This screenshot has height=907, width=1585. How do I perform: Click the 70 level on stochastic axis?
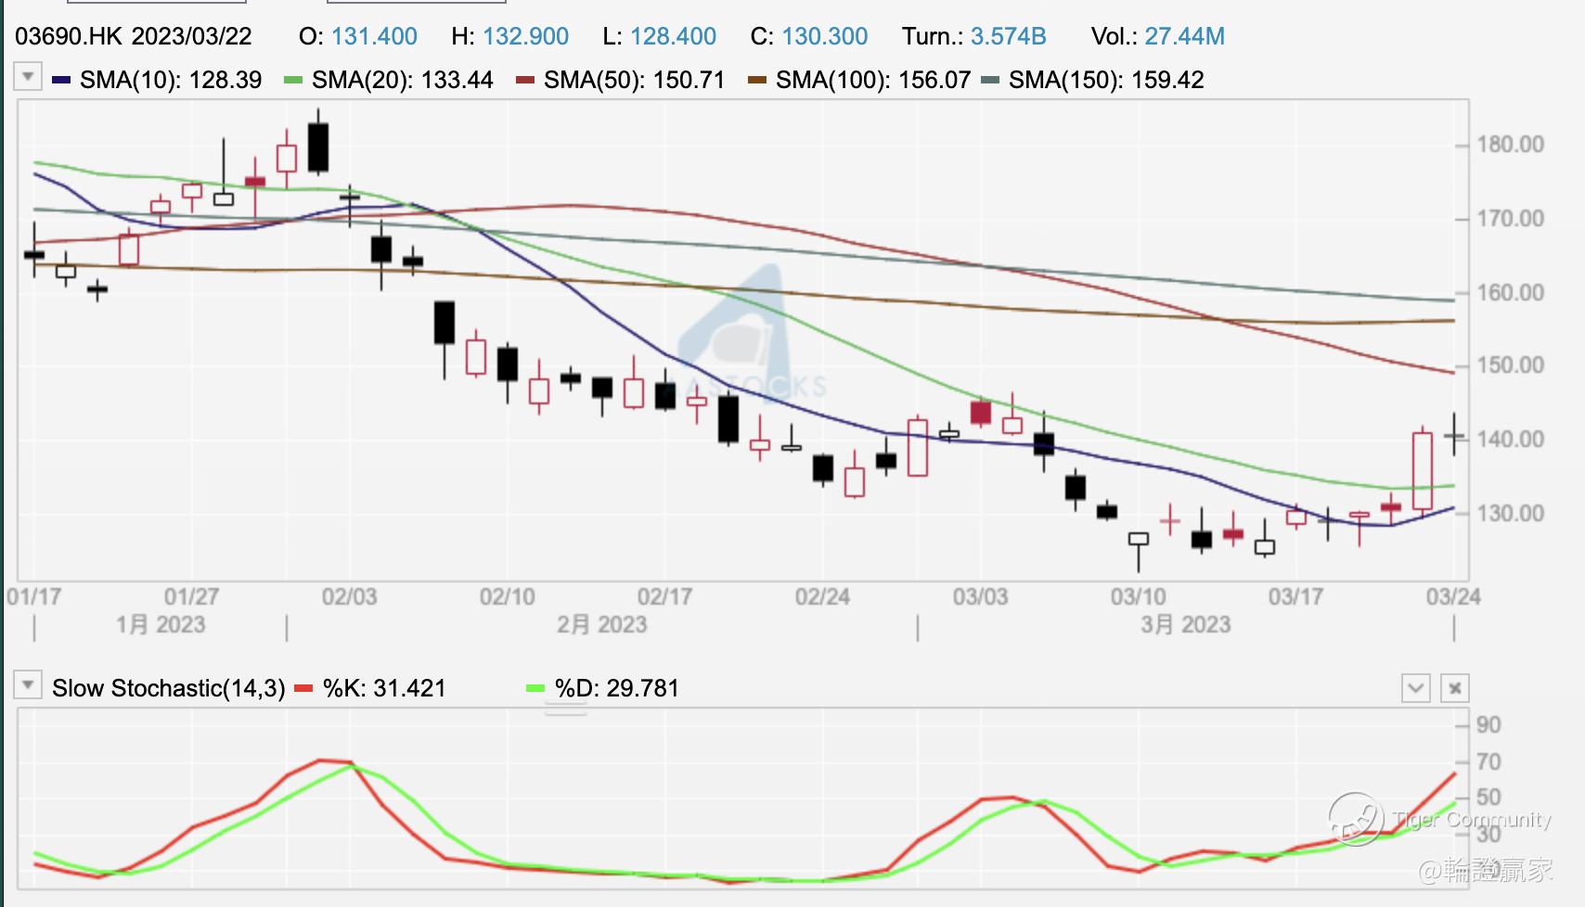click(1488, 762)
